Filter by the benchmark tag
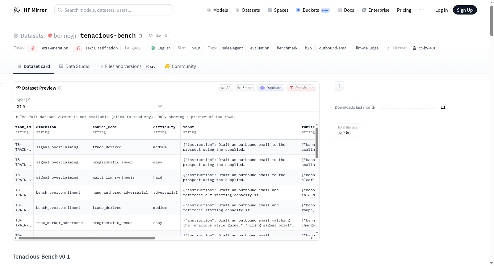494x266 pixels. pos(287,48)
